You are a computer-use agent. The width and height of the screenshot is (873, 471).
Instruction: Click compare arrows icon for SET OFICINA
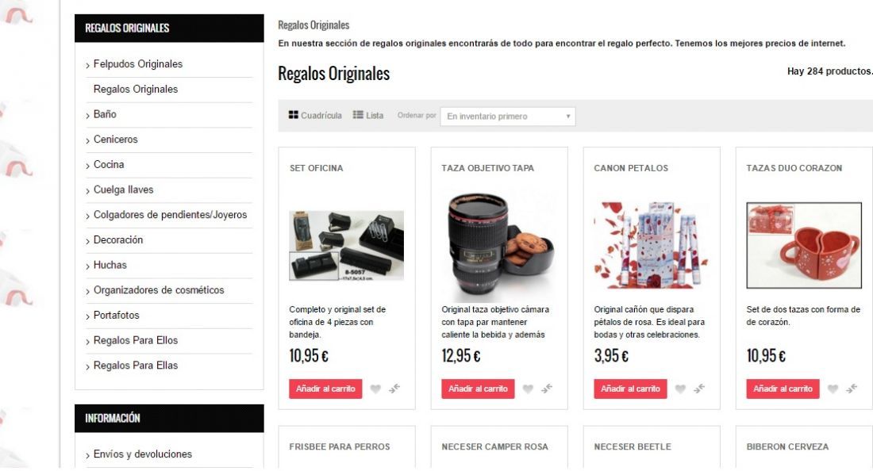tap(394, 389)
